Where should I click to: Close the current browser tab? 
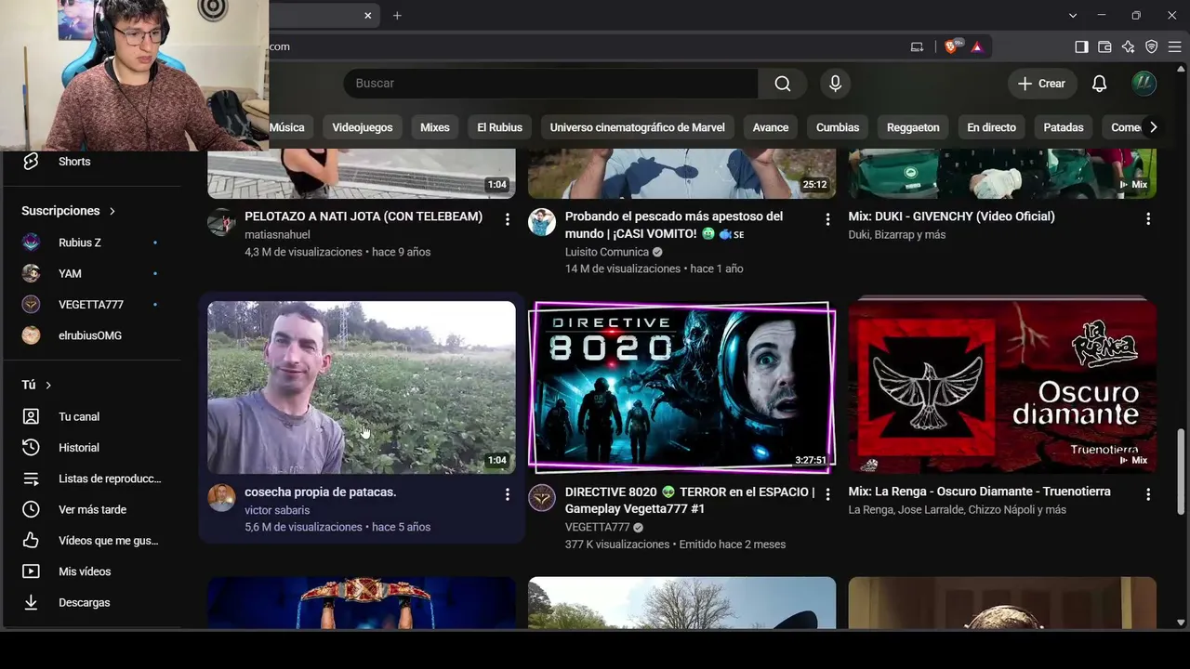tap(368, 16)
